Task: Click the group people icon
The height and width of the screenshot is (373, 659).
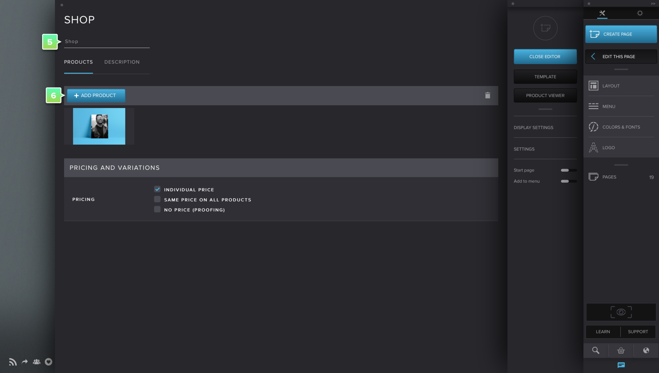Action: click(36, 362)
